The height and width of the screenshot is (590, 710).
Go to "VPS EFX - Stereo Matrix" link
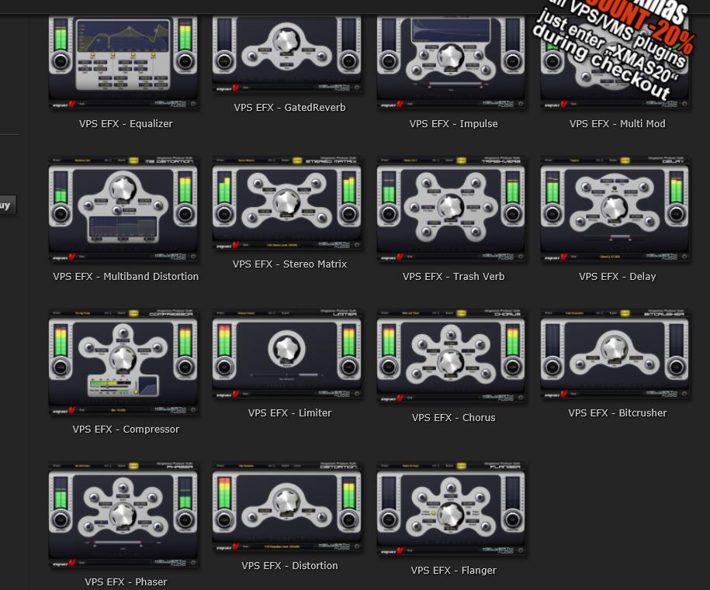tap(289, 264)
